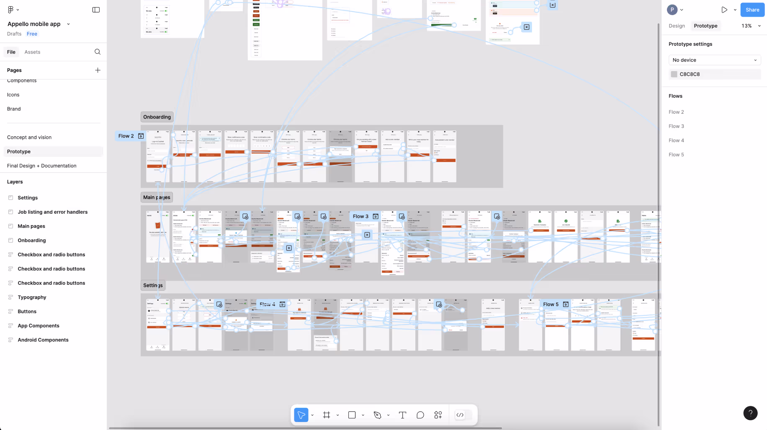Toggle Dev Mode code icon
The image size is (767, 430).
(460, 415)
